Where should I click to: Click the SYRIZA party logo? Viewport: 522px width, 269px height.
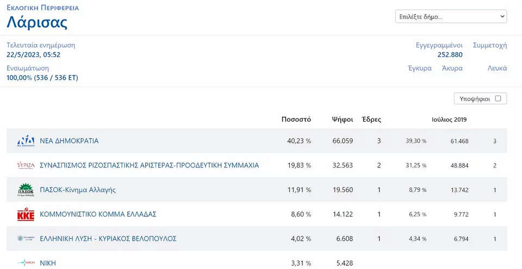coord(26,165)
